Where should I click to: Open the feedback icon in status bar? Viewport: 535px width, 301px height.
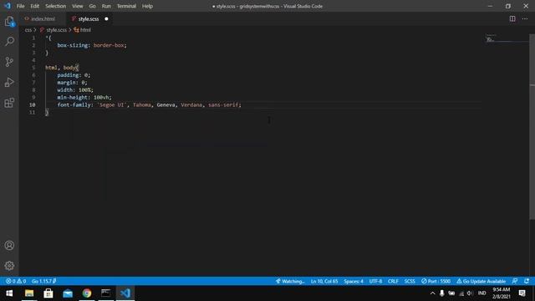(x=515, y=281)
